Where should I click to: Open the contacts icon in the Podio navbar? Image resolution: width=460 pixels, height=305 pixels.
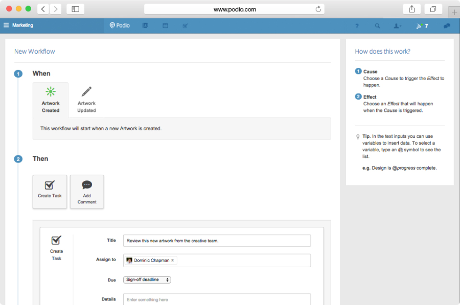[x=145, y=26]
